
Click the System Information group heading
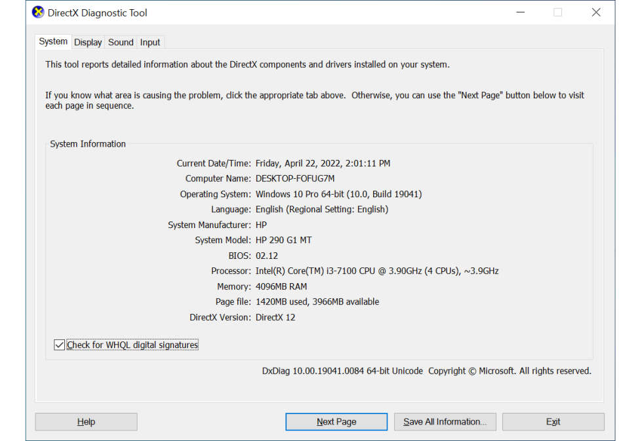(x=88, y=144)
